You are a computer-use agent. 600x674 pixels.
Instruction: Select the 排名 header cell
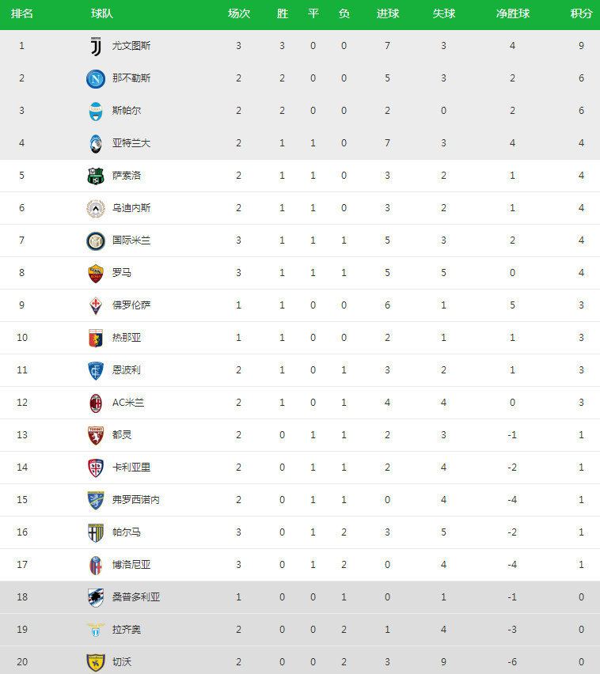click(x=22, y=13)
